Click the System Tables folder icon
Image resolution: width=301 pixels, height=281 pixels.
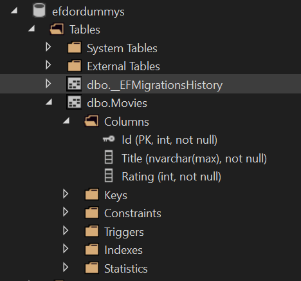click(75, 48)
